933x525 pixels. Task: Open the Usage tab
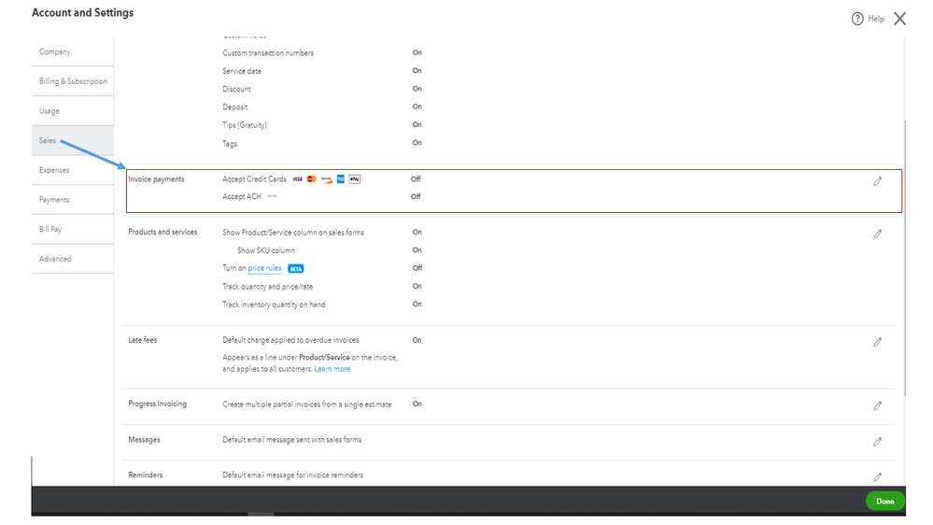tap(49, 111)
